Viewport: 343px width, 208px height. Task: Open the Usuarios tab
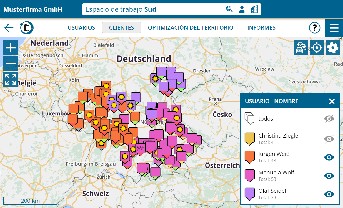(81, 28)
